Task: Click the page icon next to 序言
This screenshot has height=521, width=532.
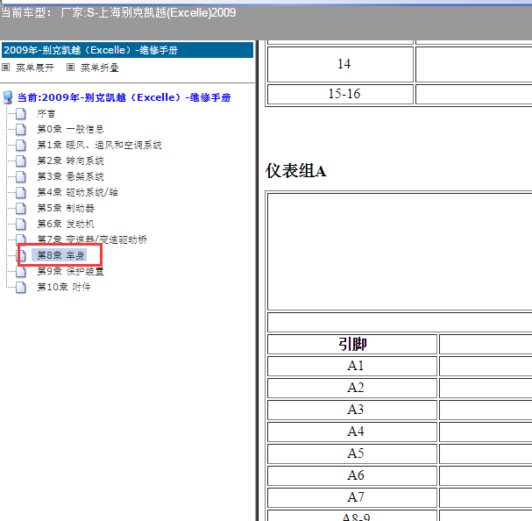Action: [21, 114]
